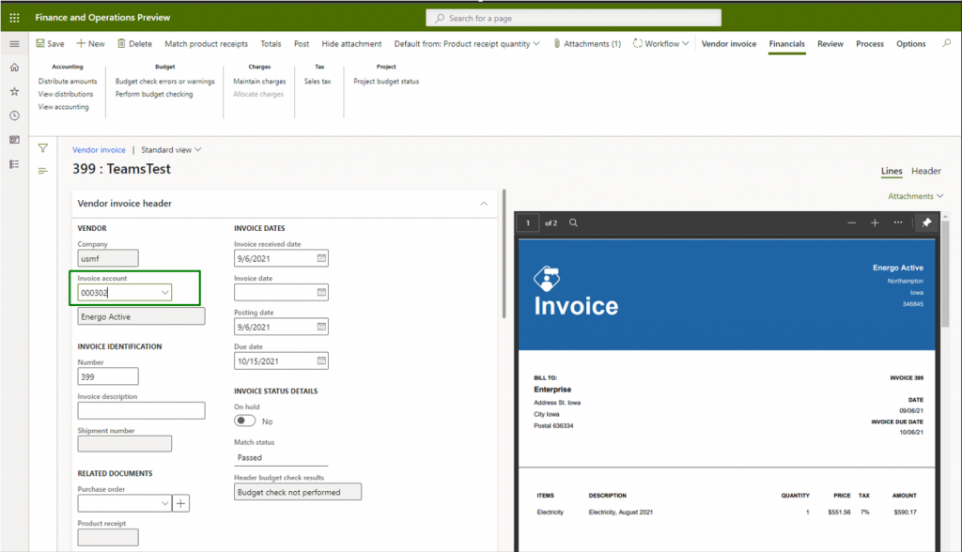Click the invoice form vertical scrollbar
The height and width of the screenshot is (552, 962).
pos(504,253)
